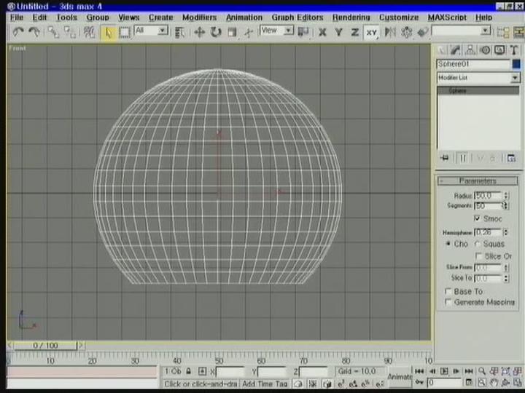The width and height of the screenshot is (525, 393).
Task: Enable the Slice On checkbox
Action: (479, 256)
